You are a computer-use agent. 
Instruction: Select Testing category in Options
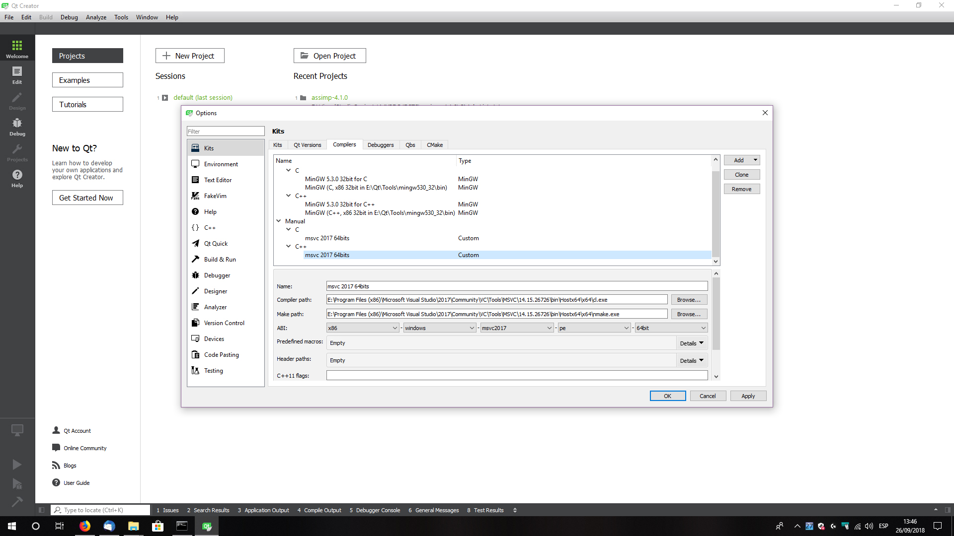[226, 370]
